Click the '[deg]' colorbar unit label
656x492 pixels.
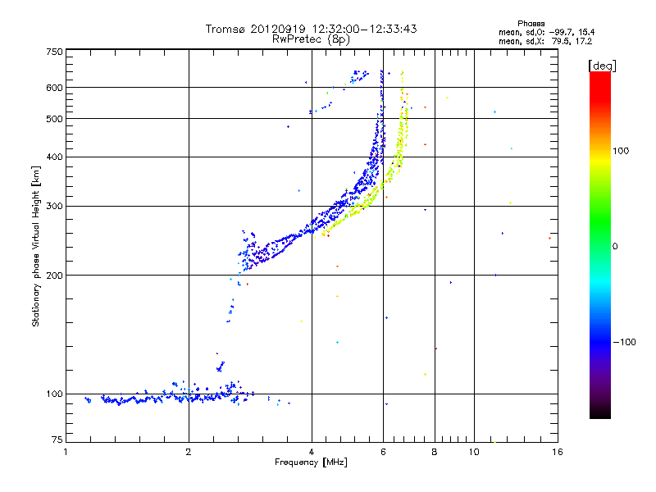click(x=602, y=66)
